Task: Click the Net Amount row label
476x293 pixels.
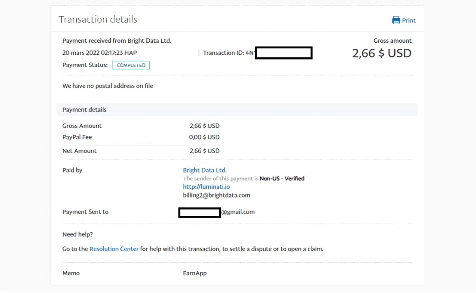Action: pos(79,151)
